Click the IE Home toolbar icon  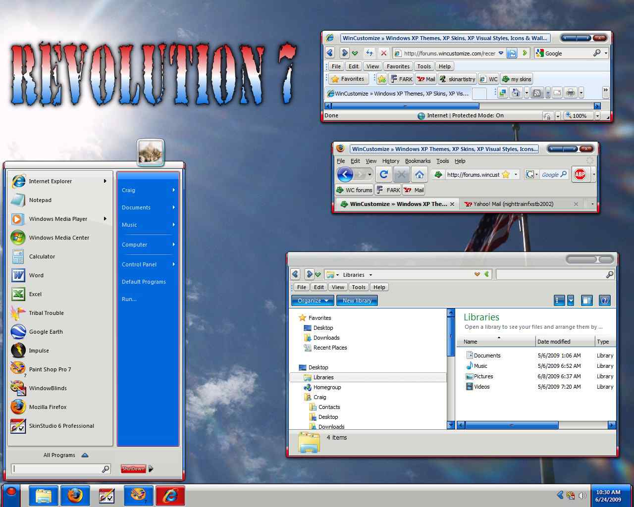point(516,93)
